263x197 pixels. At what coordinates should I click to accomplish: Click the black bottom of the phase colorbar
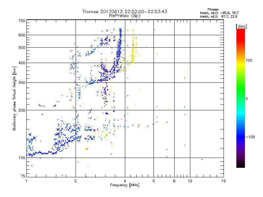point(241,165)
